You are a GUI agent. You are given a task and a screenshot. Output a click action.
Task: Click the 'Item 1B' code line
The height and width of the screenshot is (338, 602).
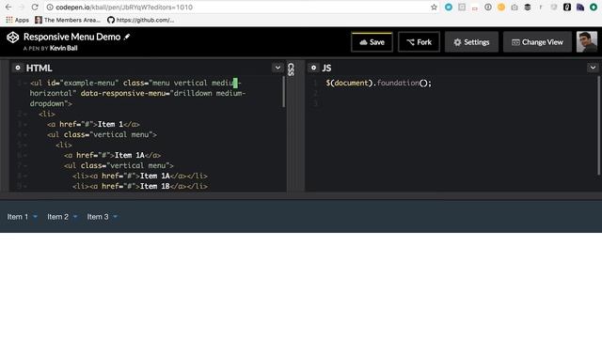click(140, 186)
